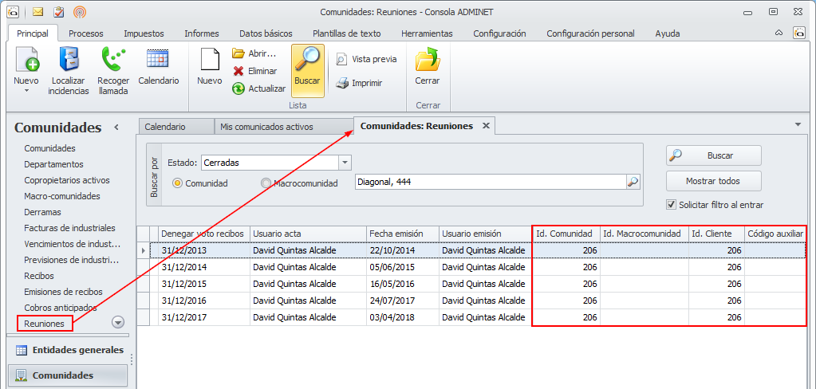Screen dimensions: 816x389
Task: Click the Imprimir printer icon
Action: [341, 83]
